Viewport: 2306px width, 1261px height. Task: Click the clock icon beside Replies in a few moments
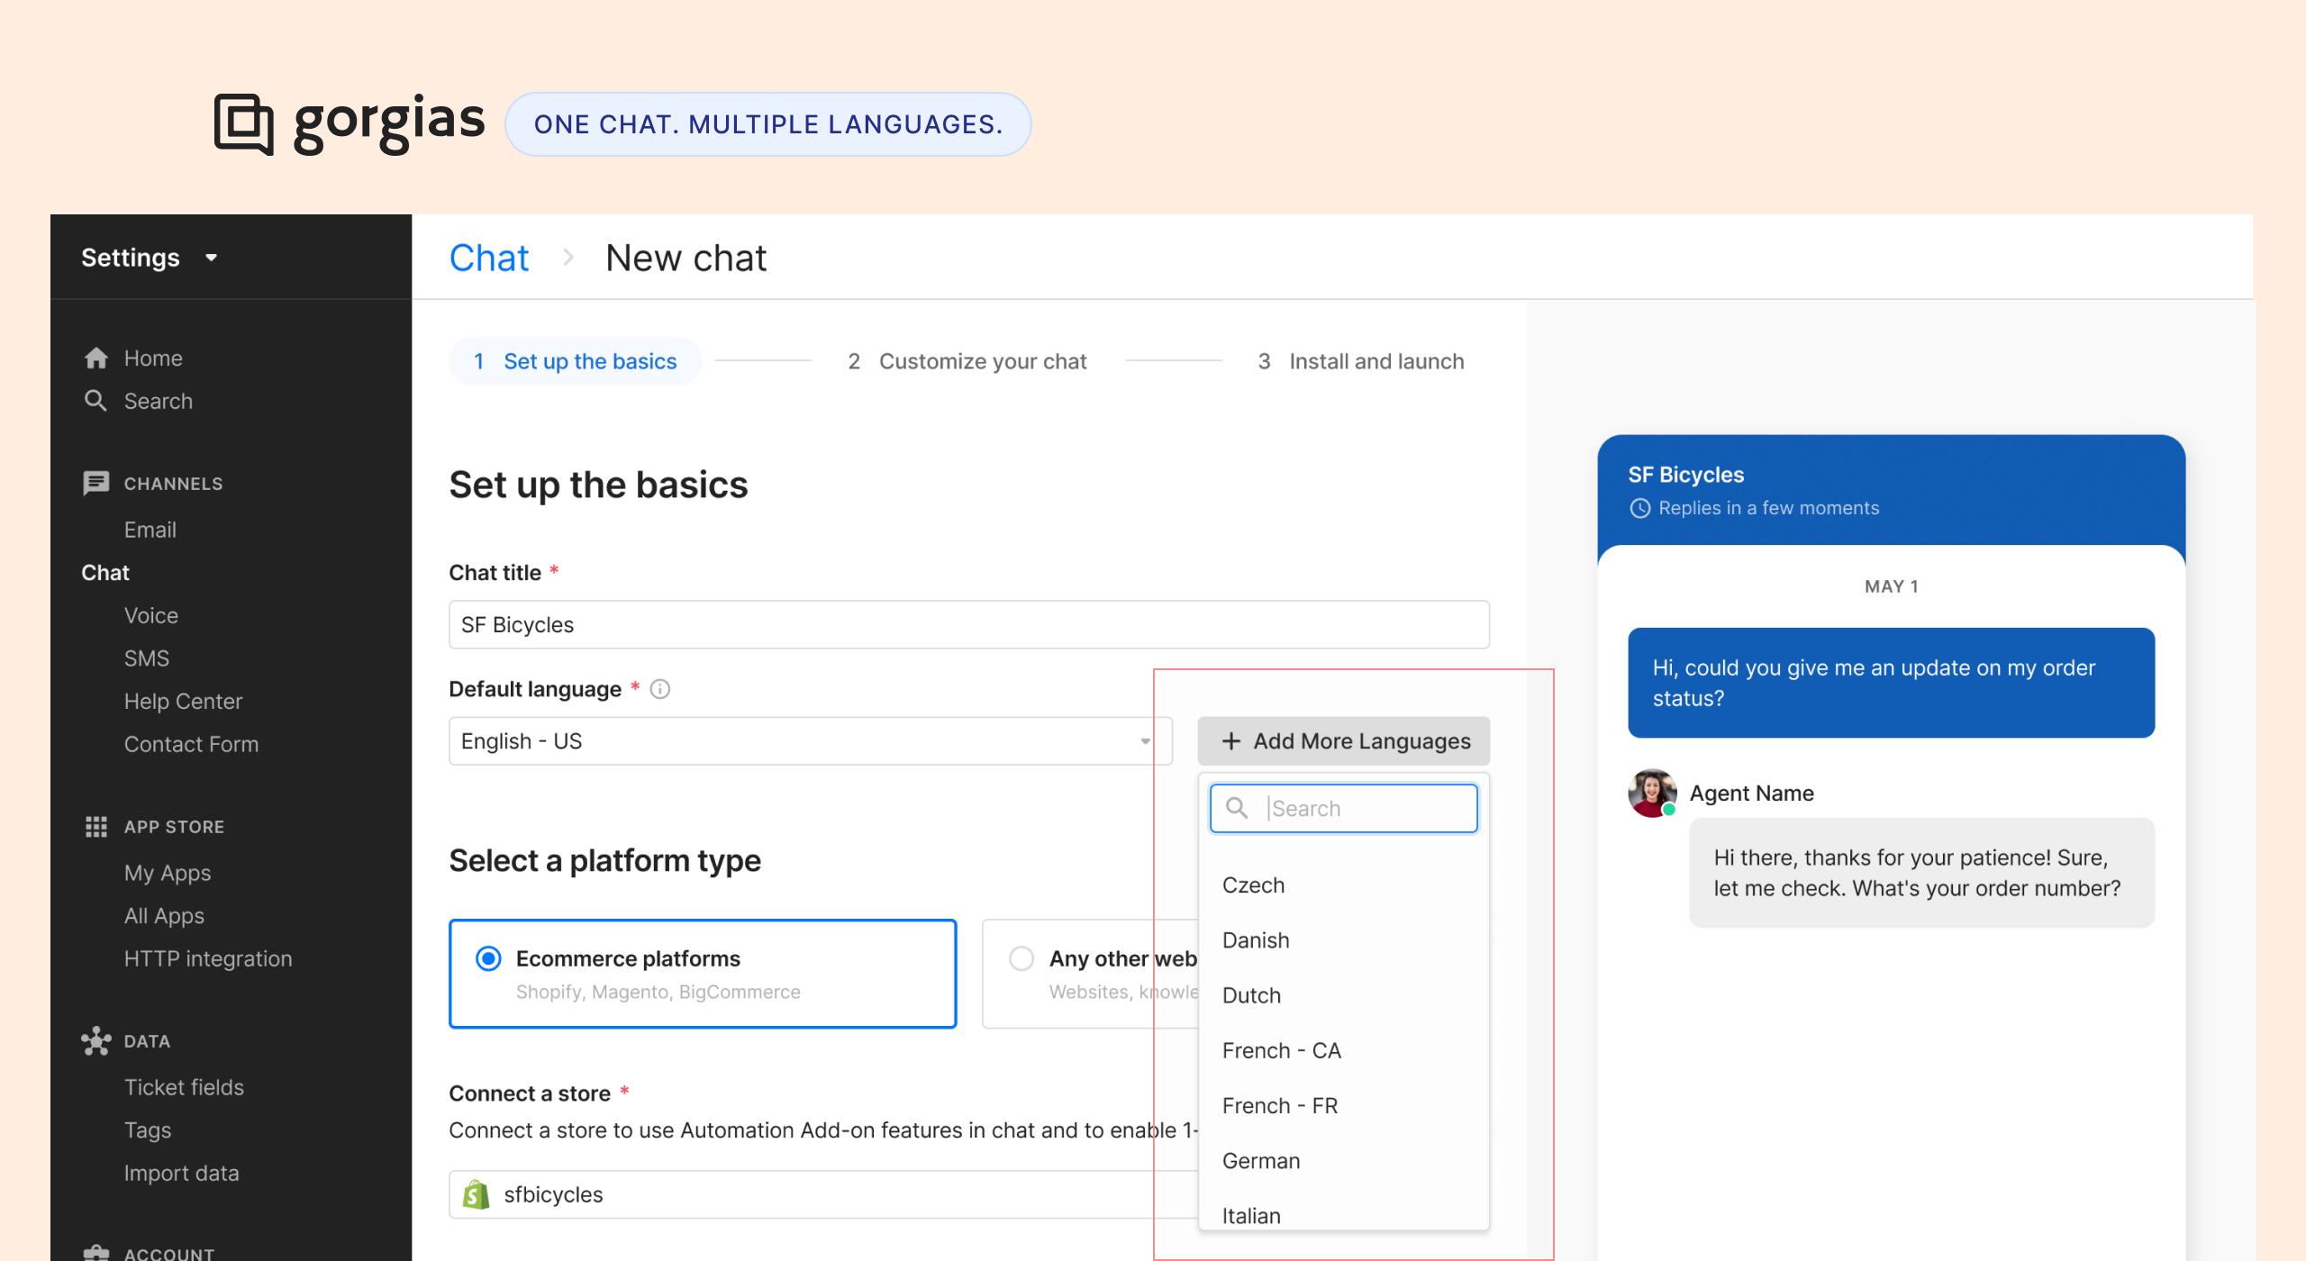point(1640,508)
